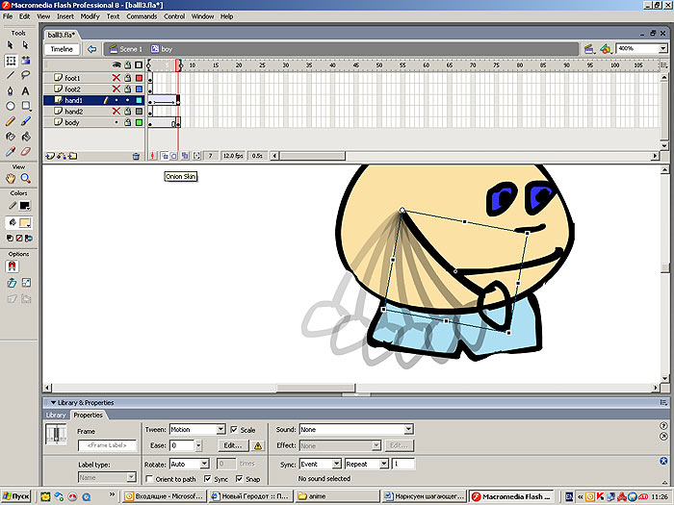Switch to the Library tab

(56, 415)
